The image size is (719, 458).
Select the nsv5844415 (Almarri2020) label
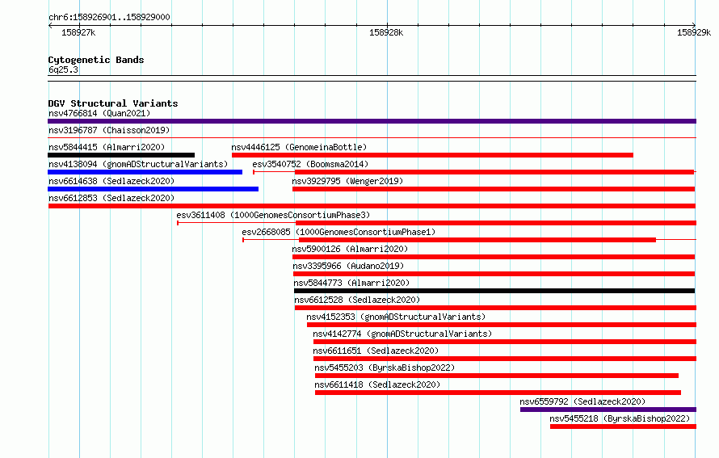107,147
